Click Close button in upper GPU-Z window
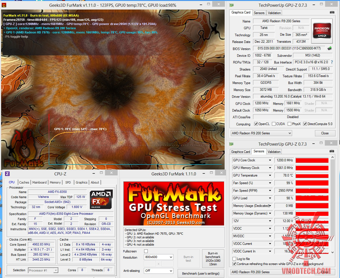This screenshot has height=278, width=340. 325,133
